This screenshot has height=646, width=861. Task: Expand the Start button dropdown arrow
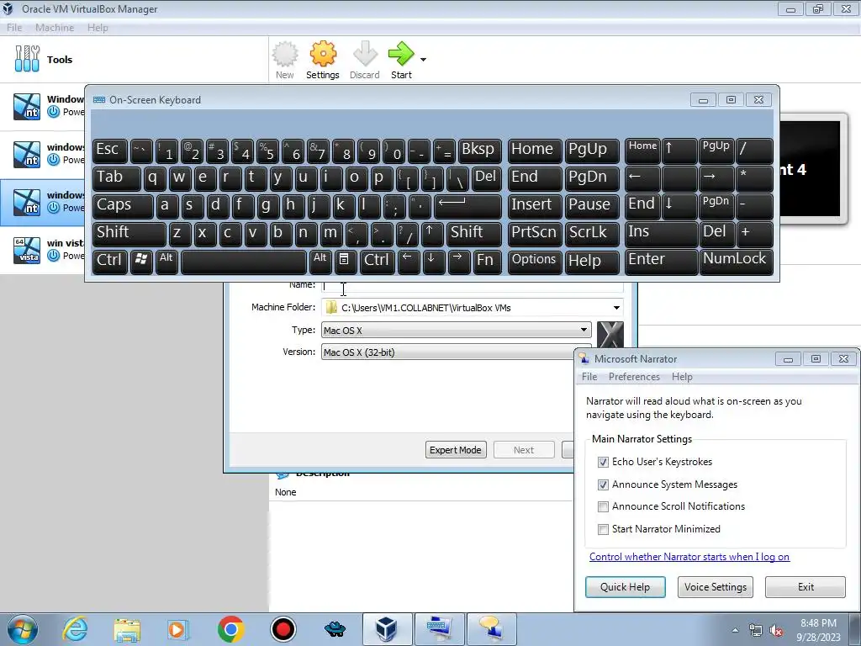(424, 60)
